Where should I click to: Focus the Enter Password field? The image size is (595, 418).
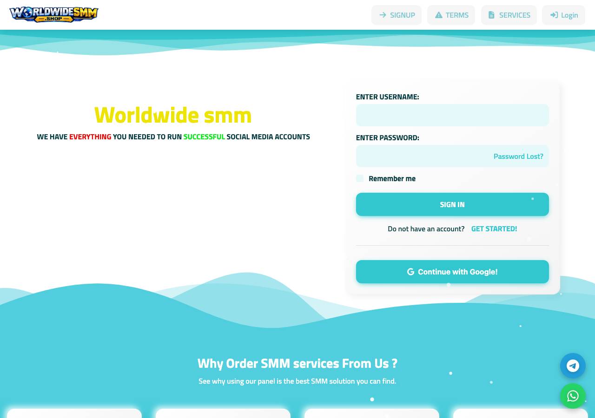point(452,156)
